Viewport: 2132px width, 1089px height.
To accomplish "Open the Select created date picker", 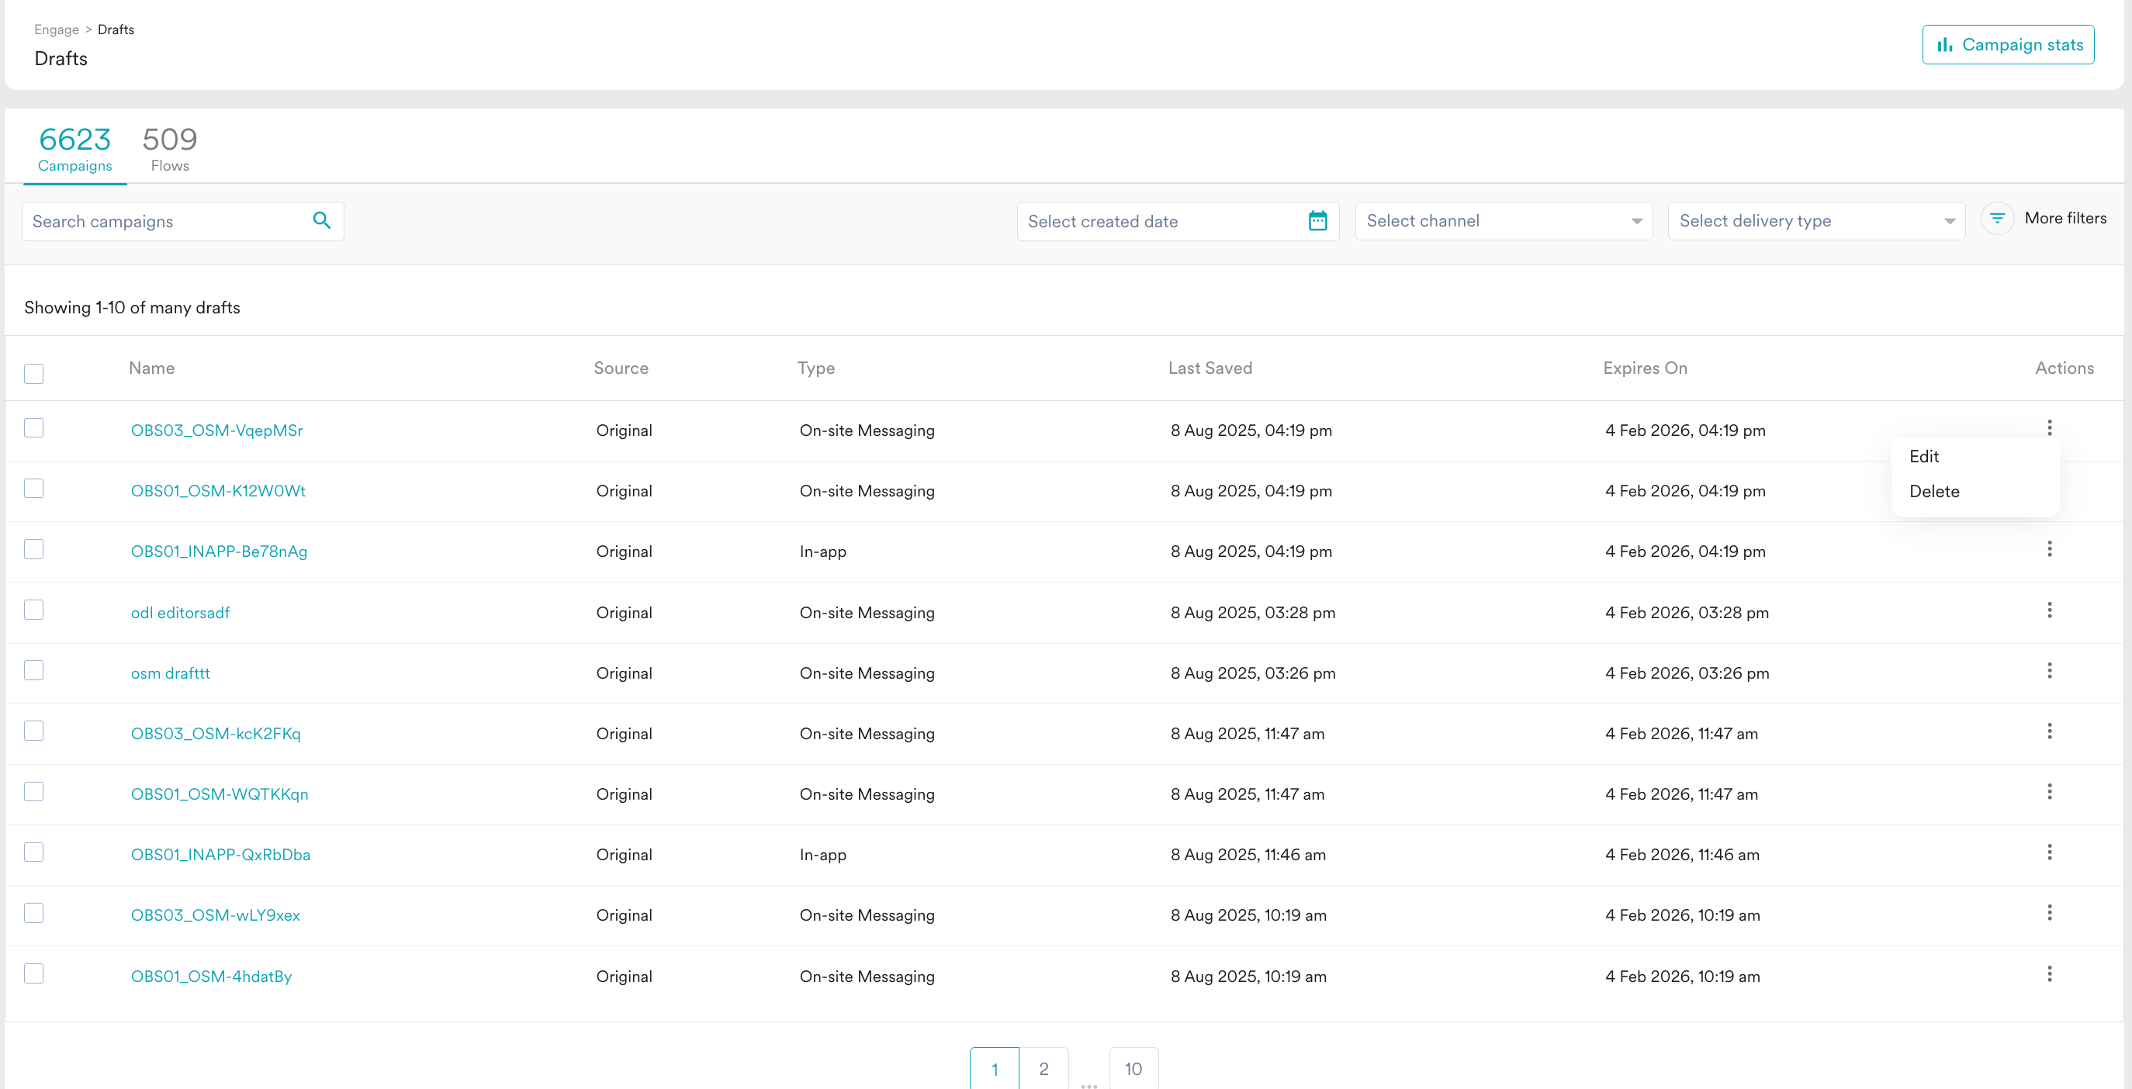I will [1158, 221].
